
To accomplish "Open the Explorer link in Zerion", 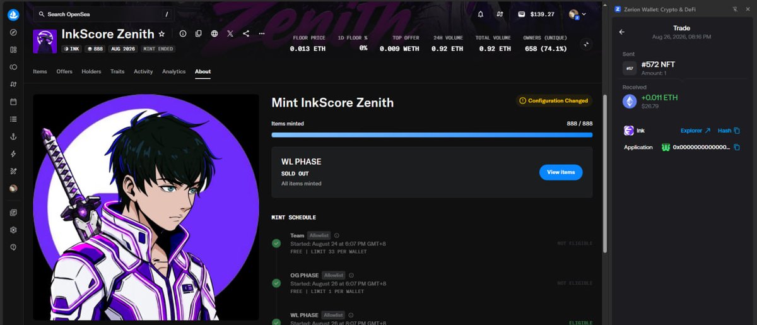I will point(695,131).
